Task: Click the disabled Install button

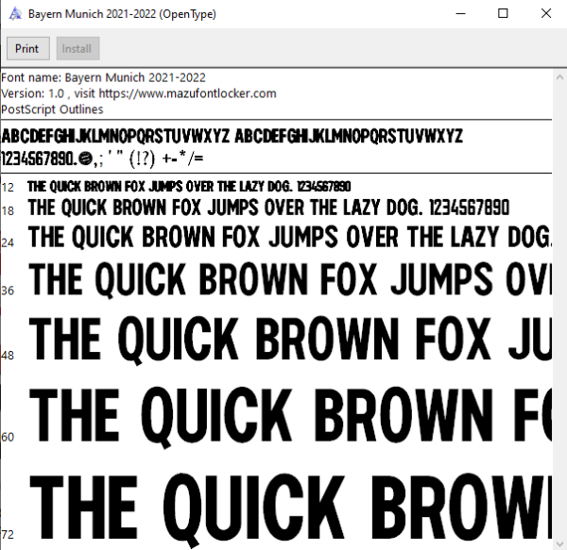Action: (77, 48)
